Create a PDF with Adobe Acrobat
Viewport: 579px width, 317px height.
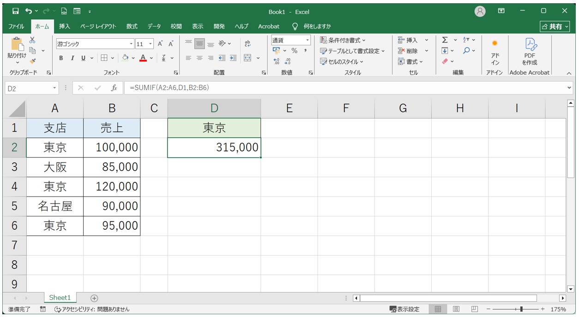pos(530,52)
